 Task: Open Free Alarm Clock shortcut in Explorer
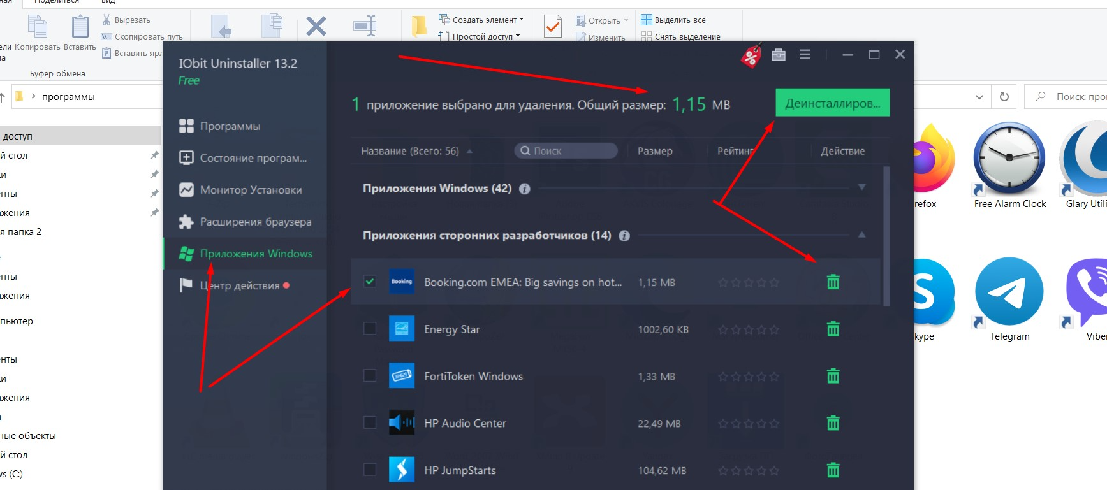tap(1010, 166)
